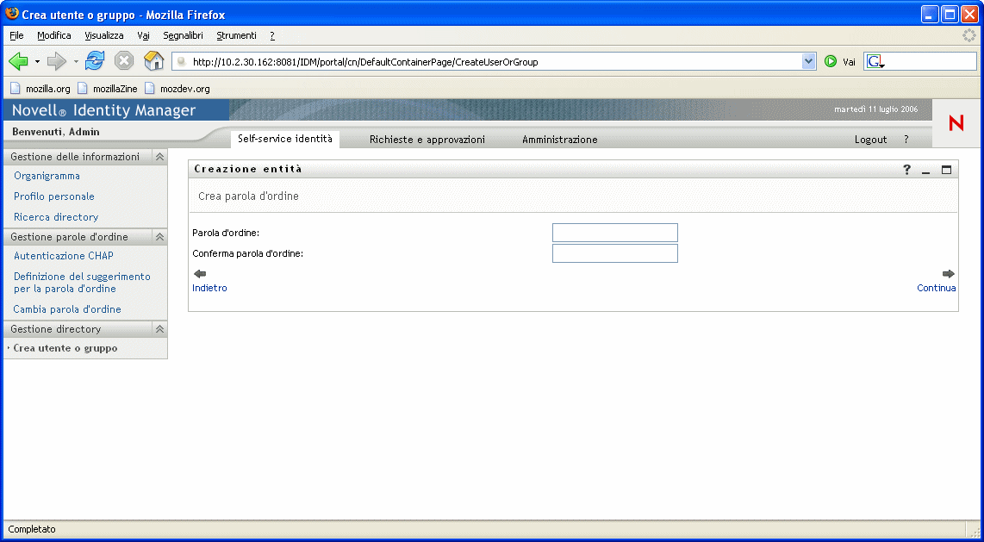Click the Crea parola d'ordine heading text

point(248,196)
